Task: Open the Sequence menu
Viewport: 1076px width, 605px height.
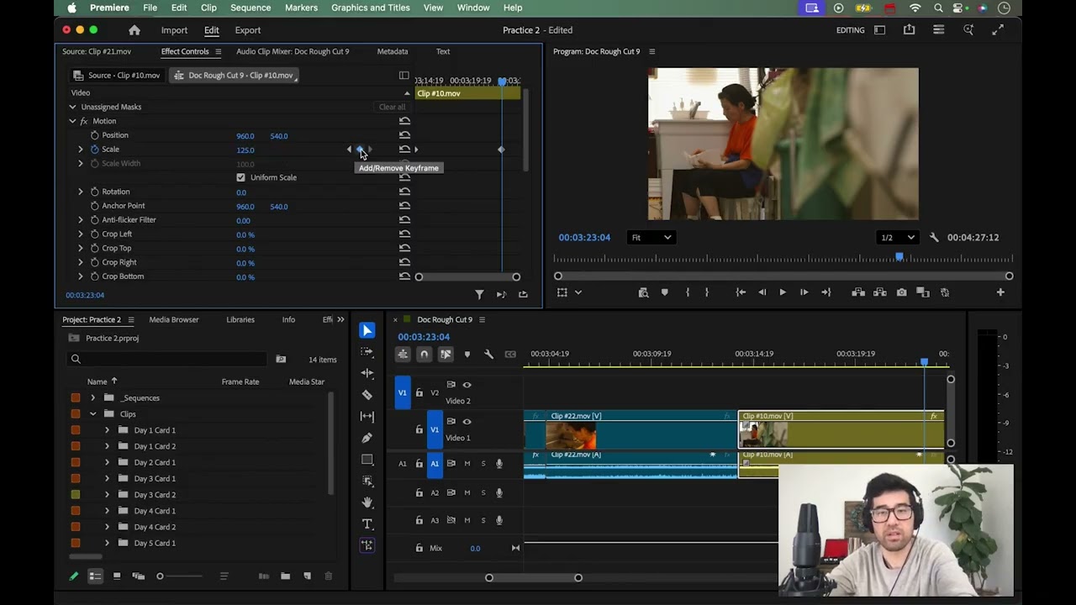Action: pyautogui.click(x=251, y=8)
